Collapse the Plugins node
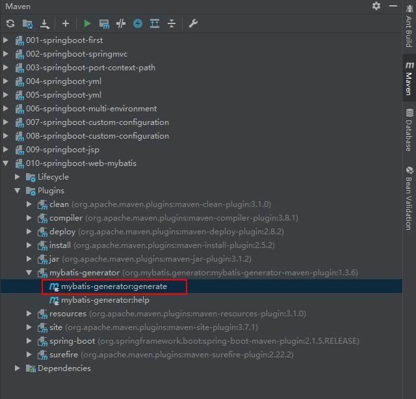This screenshot has width=416, height=399. pyautogui.click(x=18, y=191)
